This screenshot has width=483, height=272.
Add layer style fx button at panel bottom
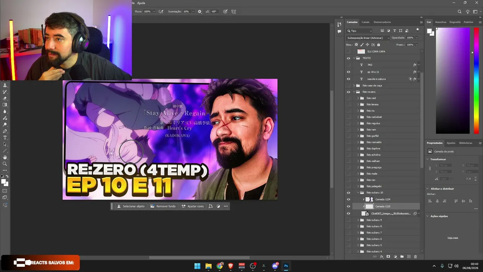click(x=381, y=257)
